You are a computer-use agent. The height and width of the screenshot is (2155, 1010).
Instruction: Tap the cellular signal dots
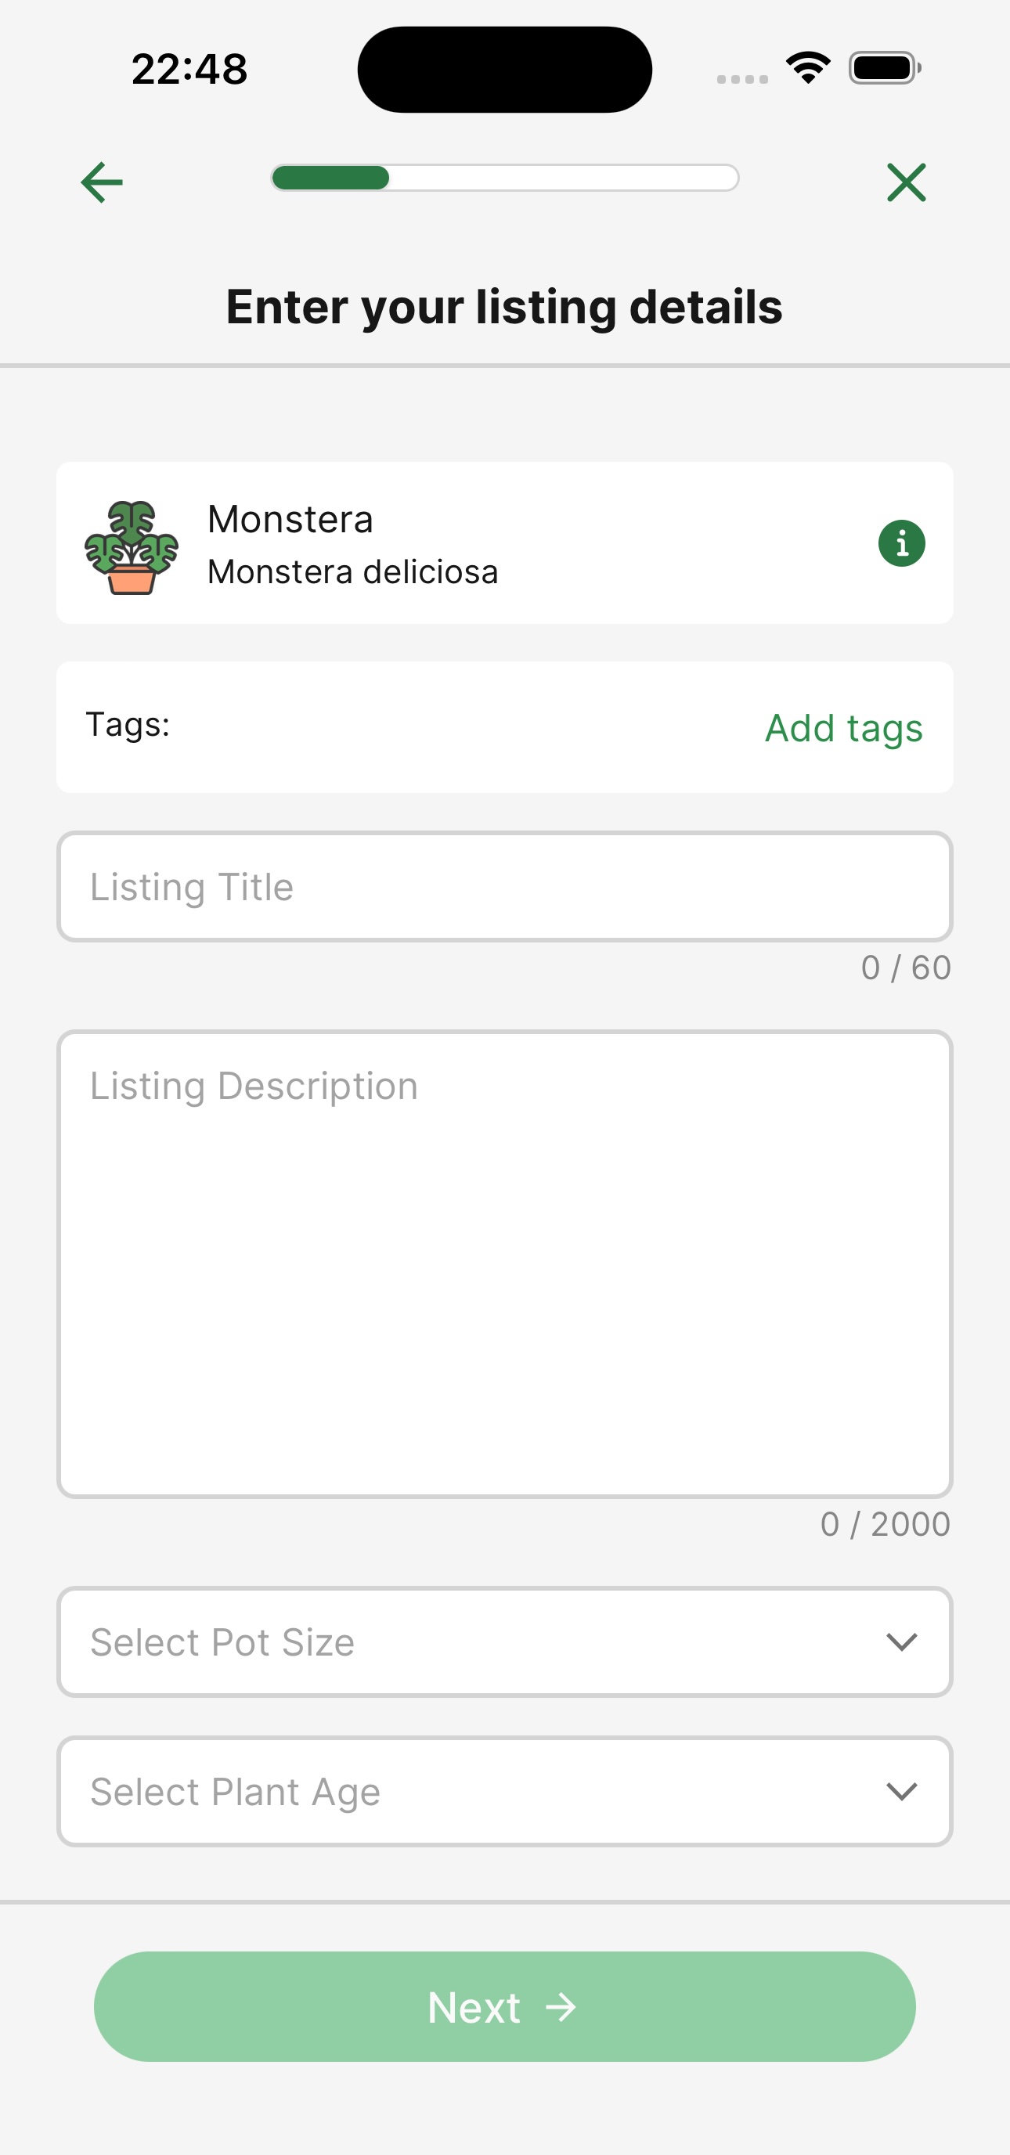coord(742,78)
